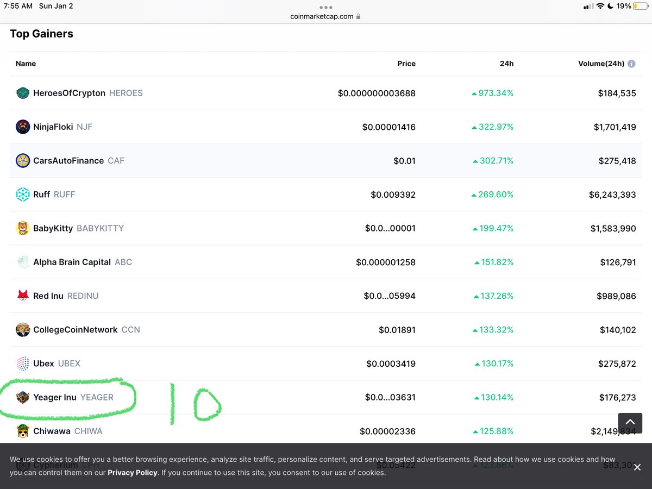
Task: Dismiss the cookie consent banner
Action: pyautogui.click(x=637, y=467)
